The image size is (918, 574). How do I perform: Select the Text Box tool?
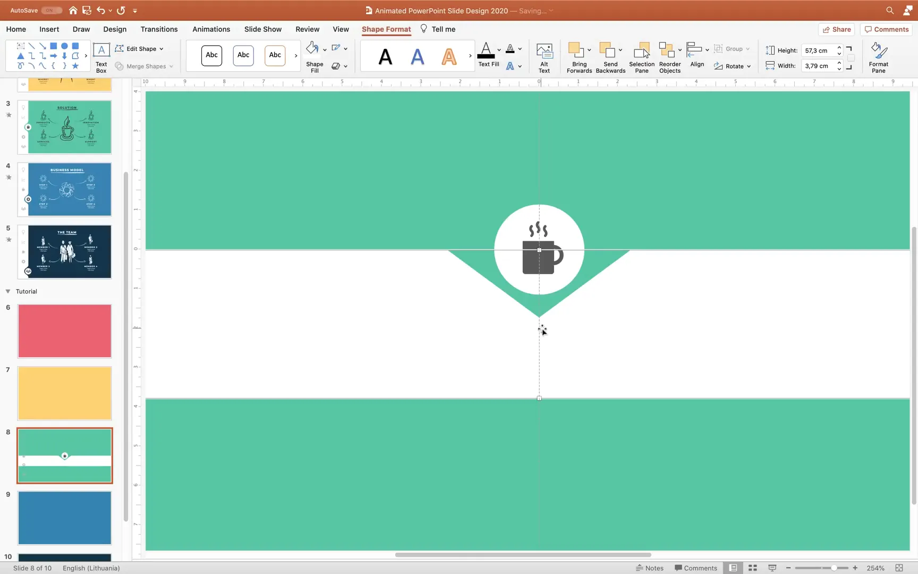[x=100, y=56]
